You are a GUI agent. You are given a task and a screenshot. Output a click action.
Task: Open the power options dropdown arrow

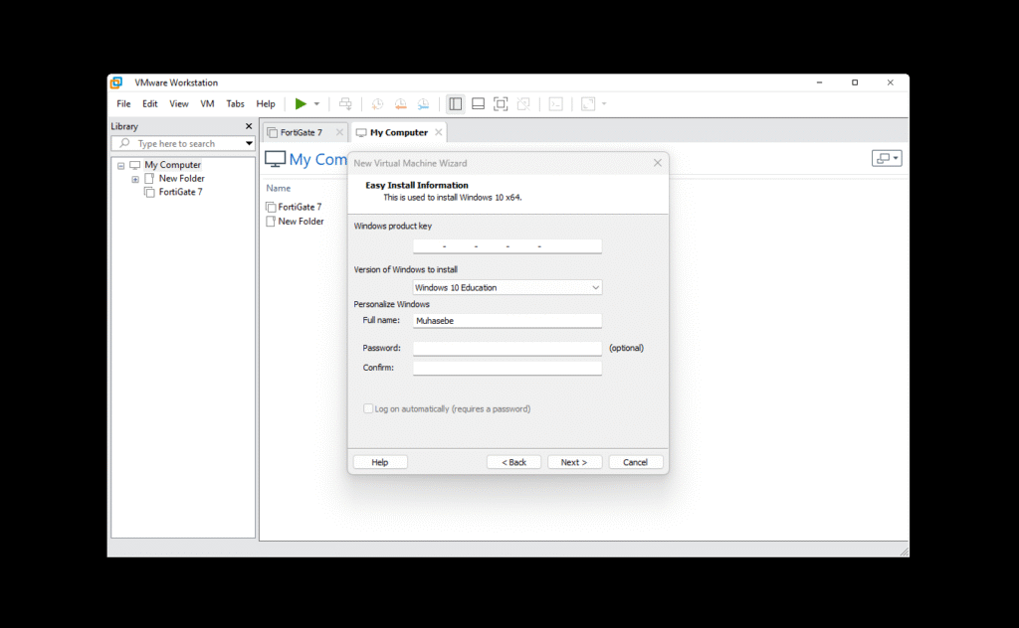316,104
